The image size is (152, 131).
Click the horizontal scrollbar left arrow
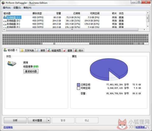pos(4,29)
